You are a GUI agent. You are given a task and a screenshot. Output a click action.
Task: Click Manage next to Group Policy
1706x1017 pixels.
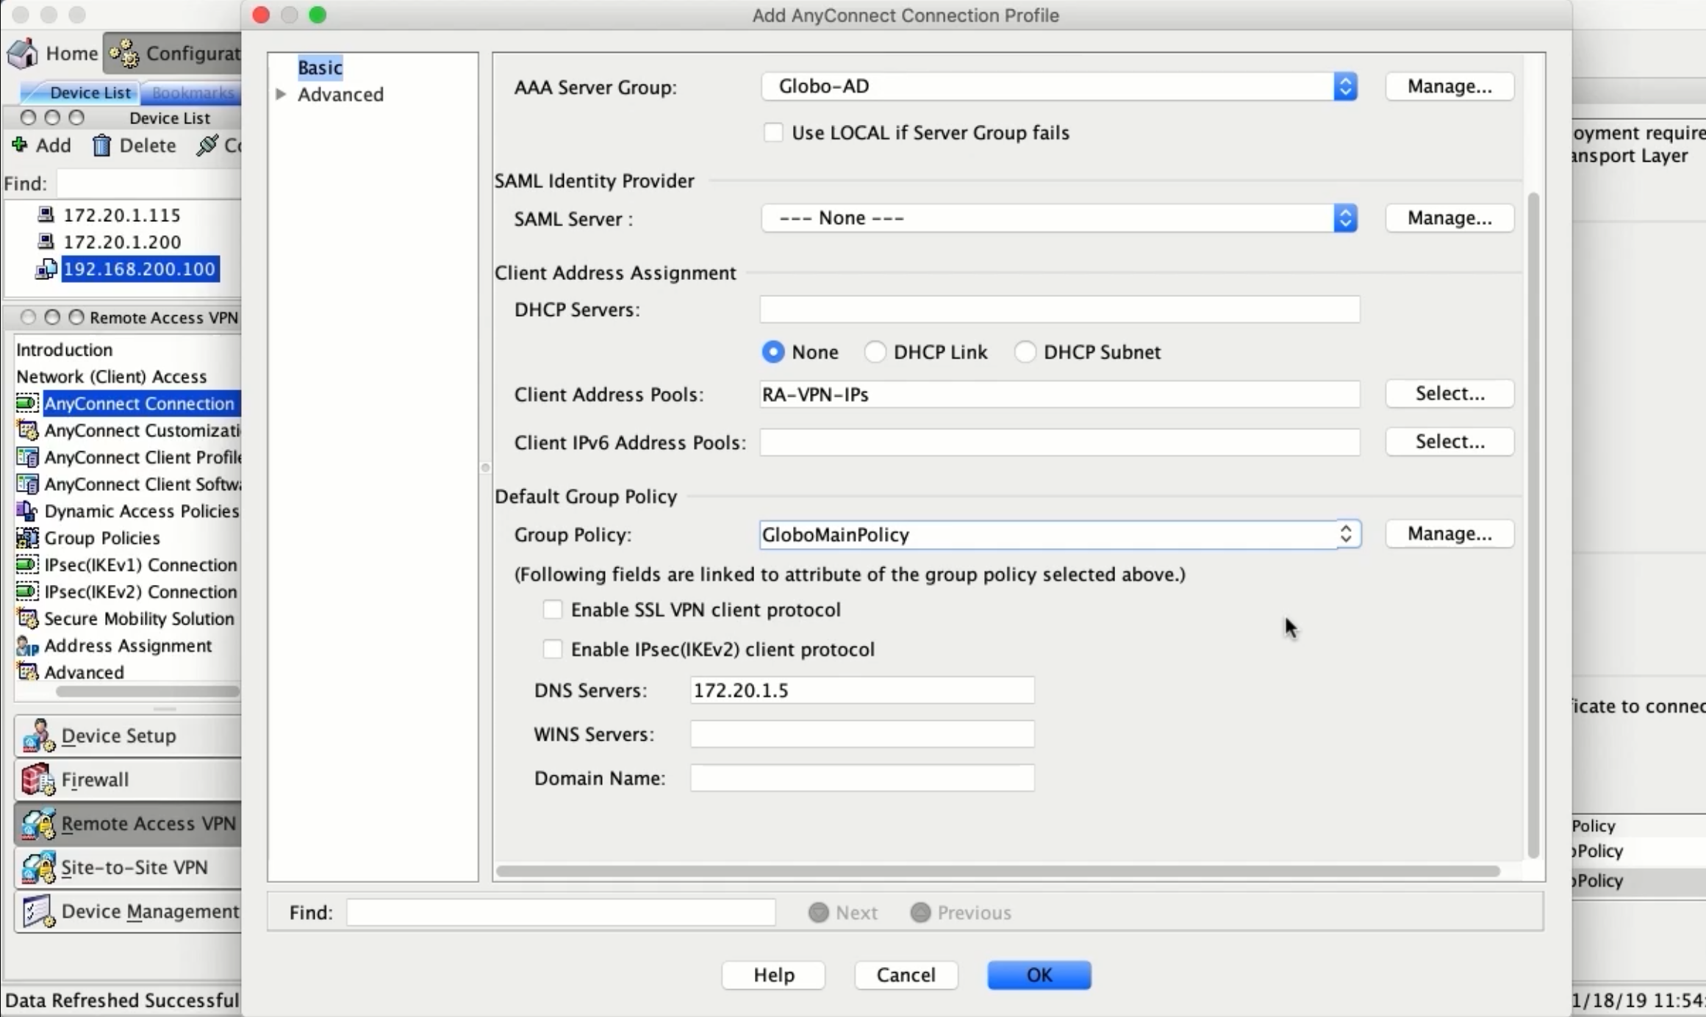1449,534
